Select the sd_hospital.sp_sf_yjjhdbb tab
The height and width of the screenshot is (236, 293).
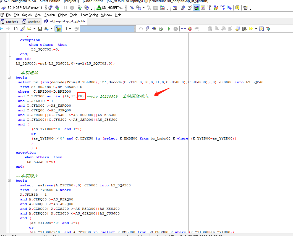(64, 21)
